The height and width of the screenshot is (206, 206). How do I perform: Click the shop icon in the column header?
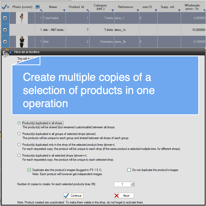pyautogui.click(x=38, y=7)
